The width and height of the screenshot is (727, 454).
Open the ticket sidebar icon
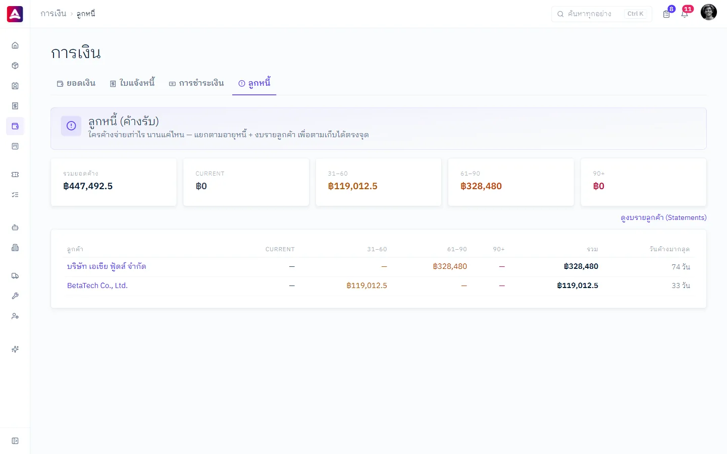[15, 175]
